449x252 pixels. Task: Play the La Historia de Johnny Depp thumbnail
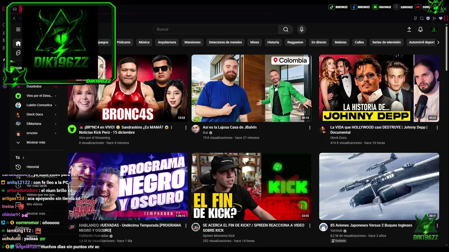tap(379, 88)
